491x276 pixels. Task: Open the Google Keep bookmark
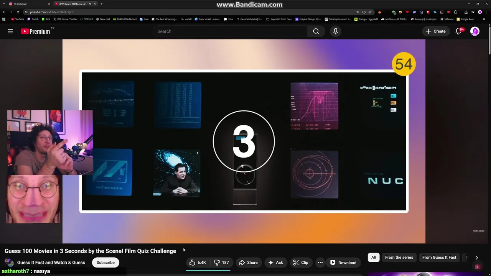pos(465,19)
